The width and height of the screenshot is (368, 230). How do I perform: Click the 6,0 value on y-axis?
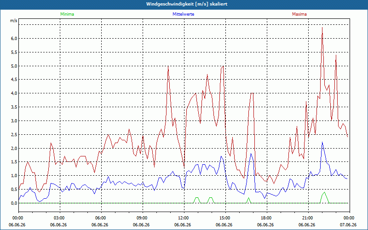[x=14, y=39]
